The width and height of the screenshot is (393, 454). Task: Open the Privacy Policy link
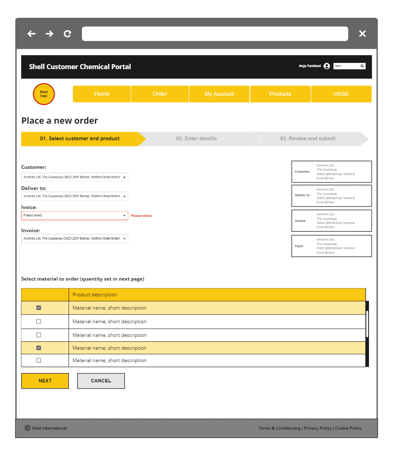(318, 428)
